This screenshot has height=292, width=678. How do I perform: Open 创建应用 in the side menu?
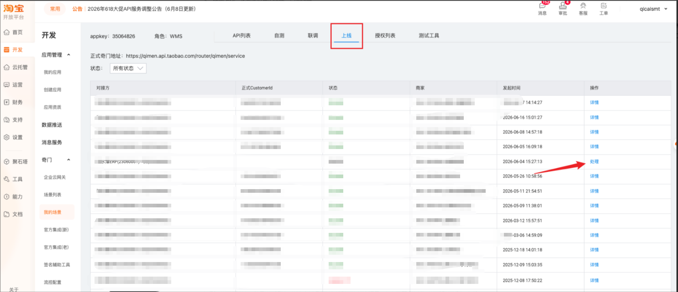click(x=53, y=90)
